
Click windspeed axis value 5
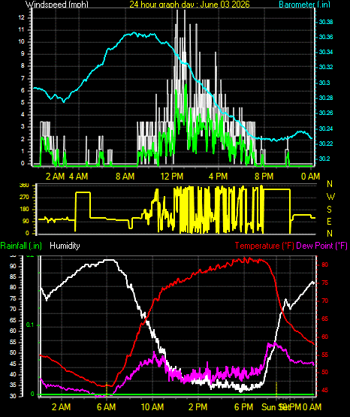coord(23,103)
